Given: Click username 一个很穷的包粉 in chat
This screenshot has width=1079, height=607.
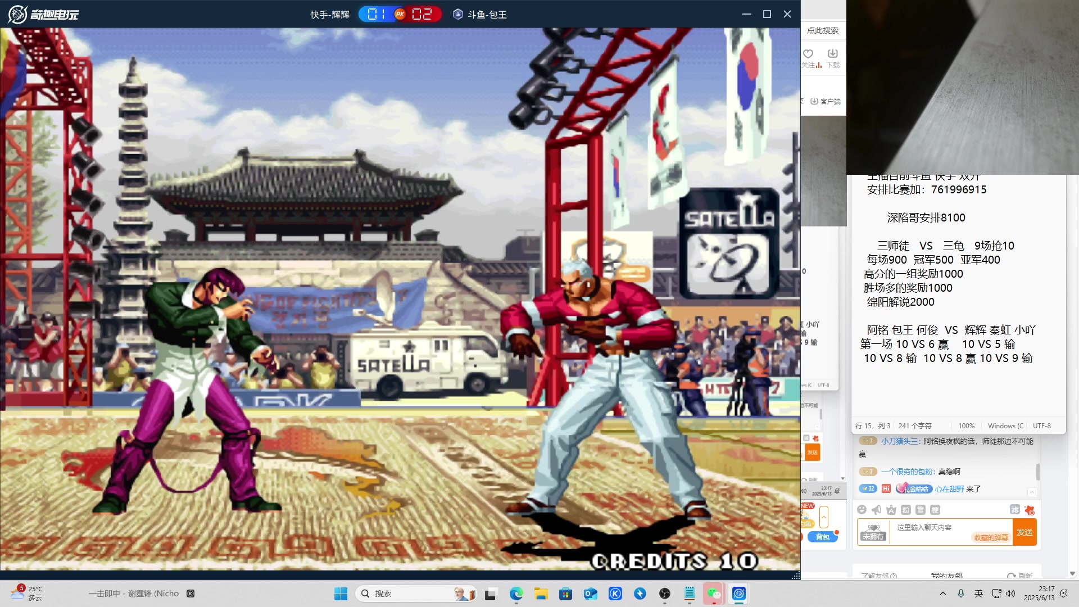Looking at the screenshot, I should click(x=908, y=472).
